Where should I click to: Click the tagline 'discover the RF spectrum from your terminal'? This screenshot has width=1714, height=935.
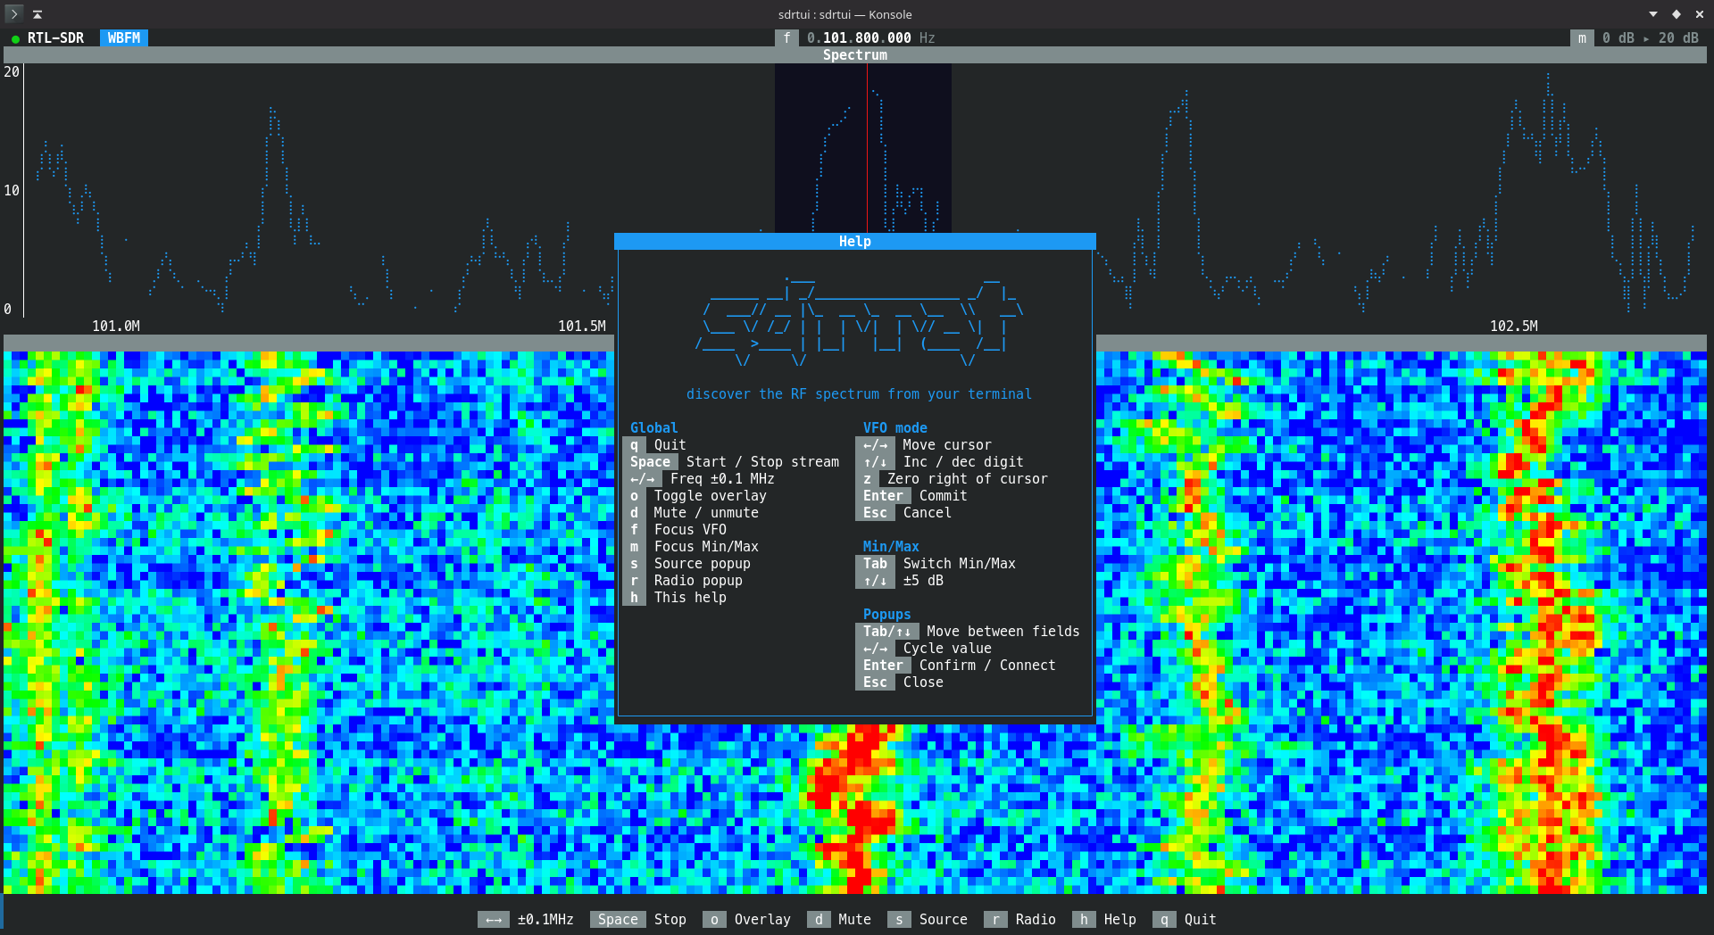tap(859, 393)
